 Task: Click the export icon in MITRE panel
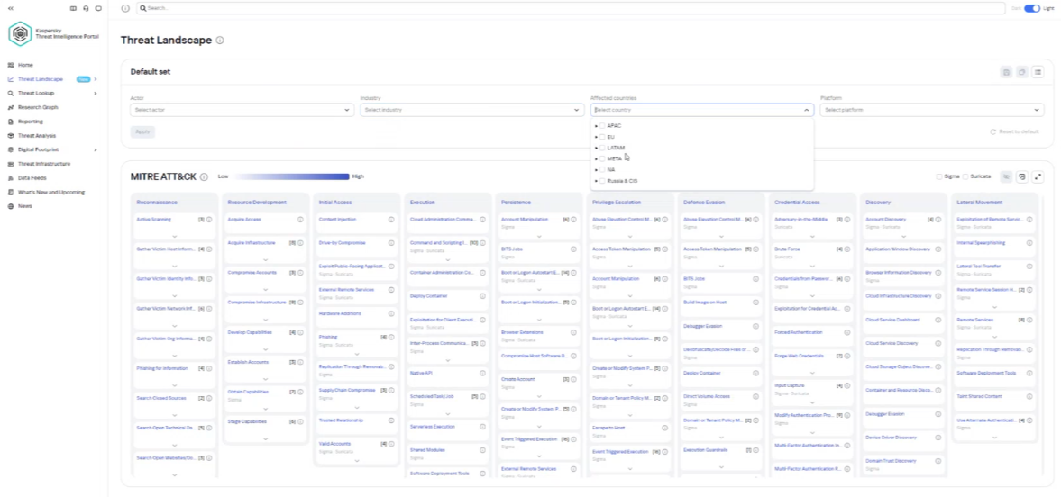point(1021,176)
